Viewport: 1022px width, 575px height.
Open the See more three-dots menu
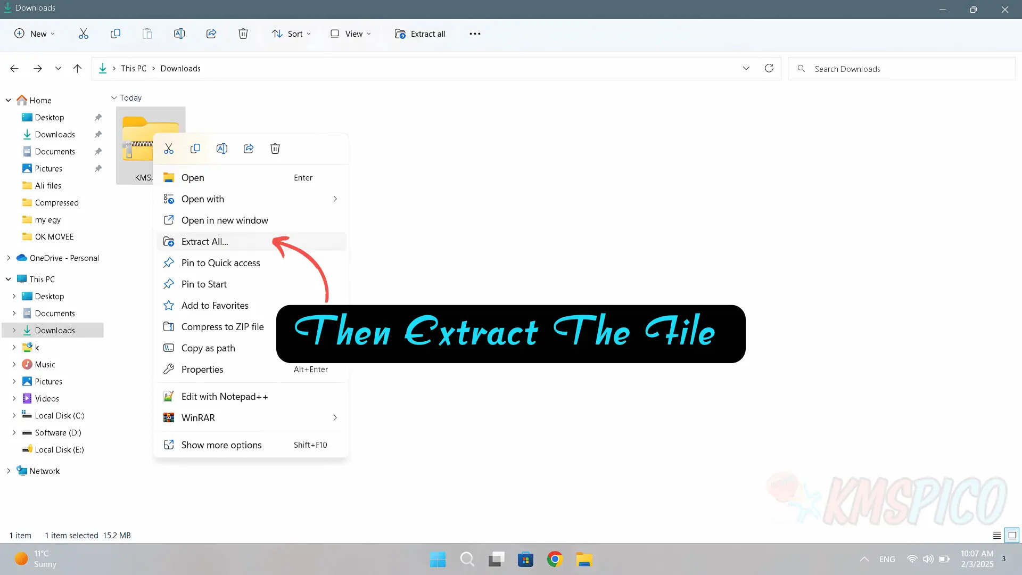pos(475,34)
